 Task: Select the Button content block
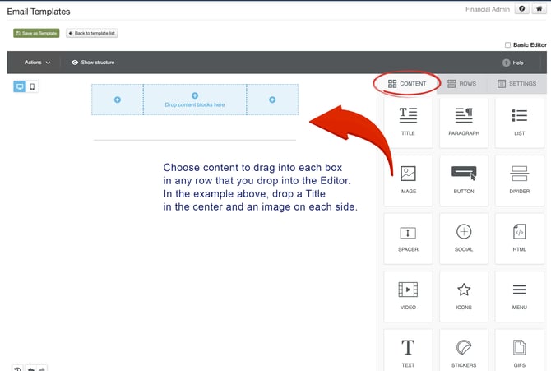[x=464, y=180]
